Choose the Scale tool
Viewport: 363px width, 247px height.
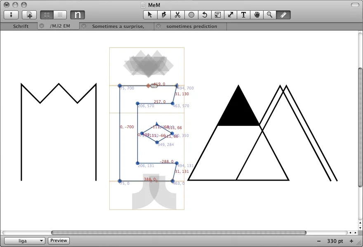point(231,15)
